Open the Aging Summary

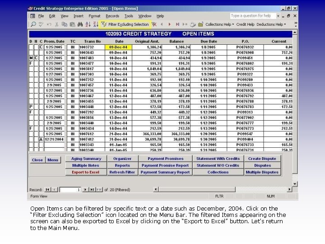click(x=86, y=159)
